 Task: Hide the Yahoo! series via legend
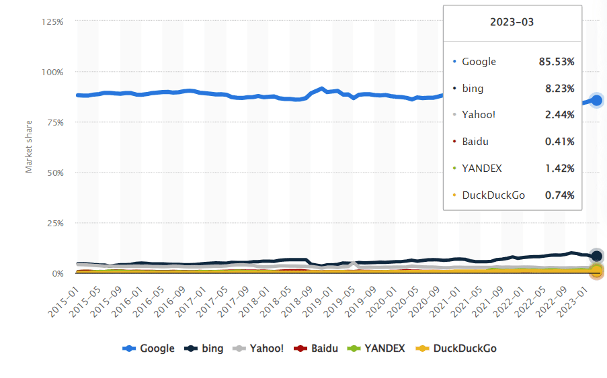point(258,348)
